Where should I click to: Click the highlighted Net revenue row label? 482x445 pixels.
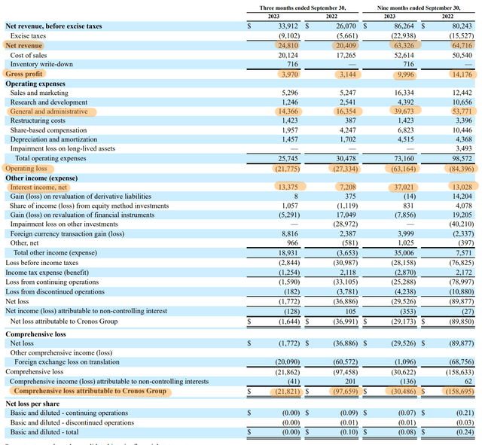tap(24, 45)
